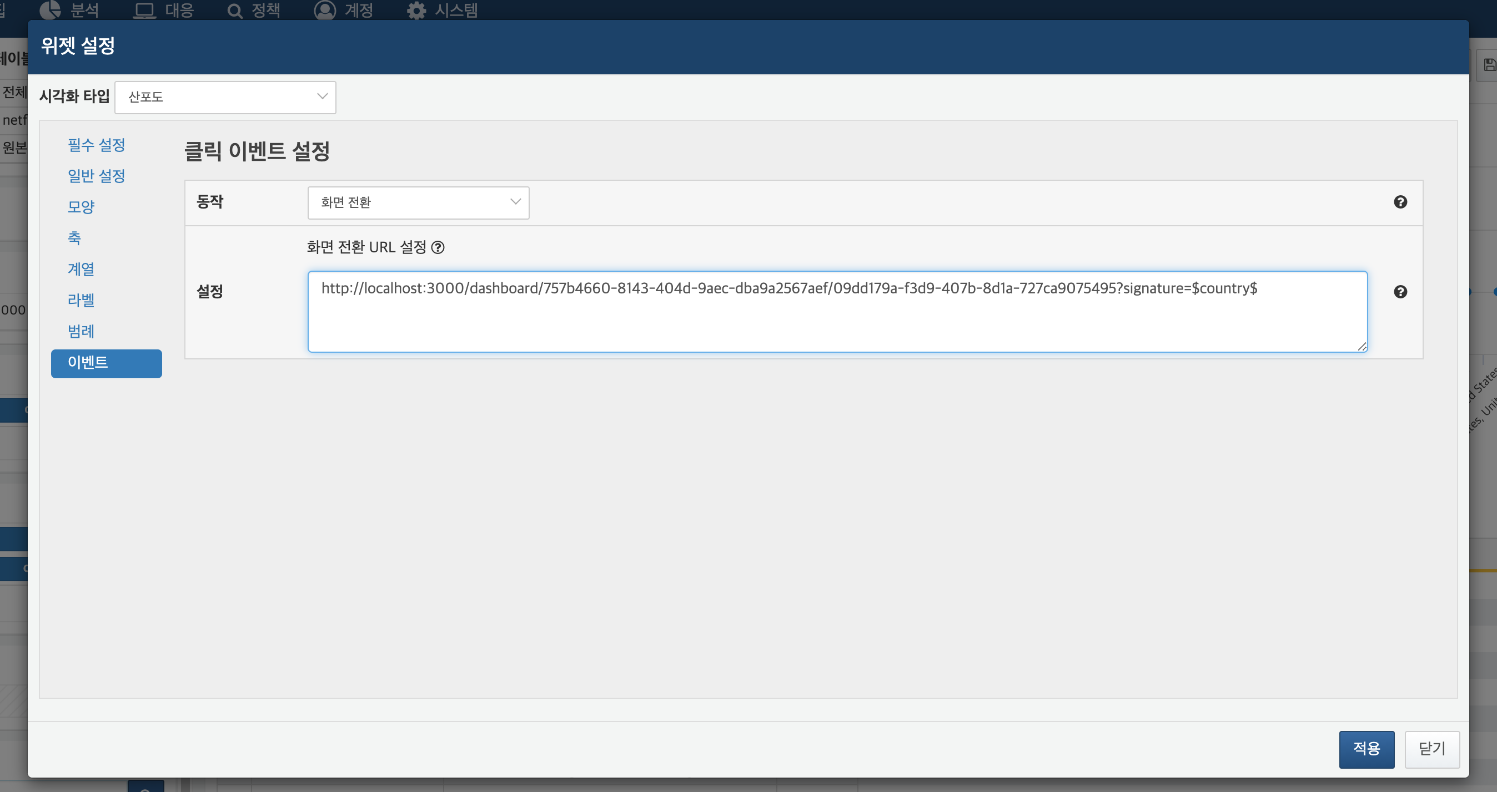Close the dialog with 닫기 button
This screenshot has width=1497, height=792.
[1432, 749]
